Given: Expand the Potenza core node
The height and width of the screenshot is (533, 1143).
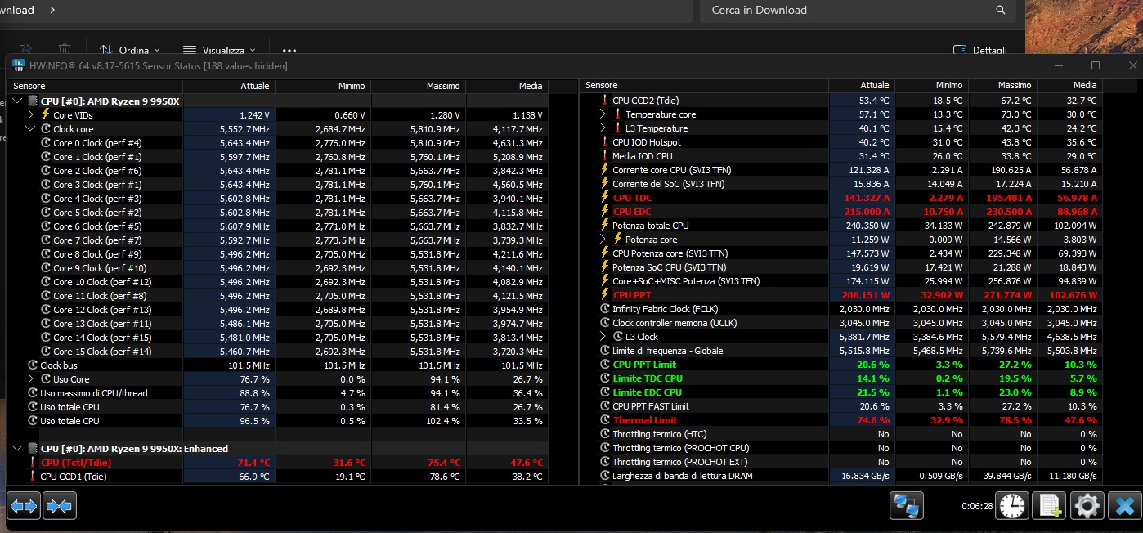Looking at the screenshot, I should [604, 240].
